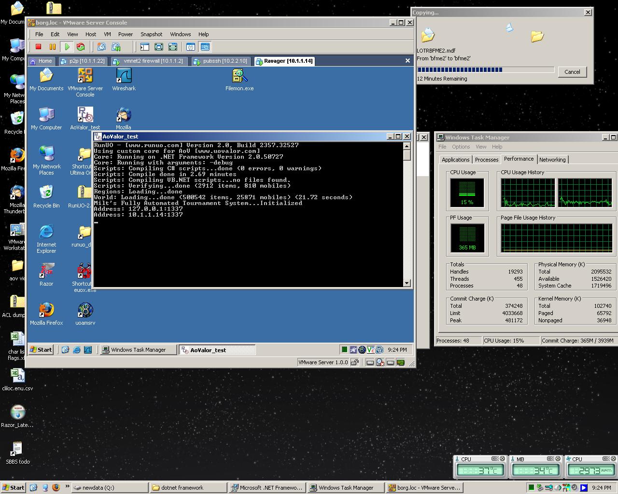This screenshot has width=618, height=494.
Task: Click the guest Start button inside VM
Action: [x=41, y=350]
